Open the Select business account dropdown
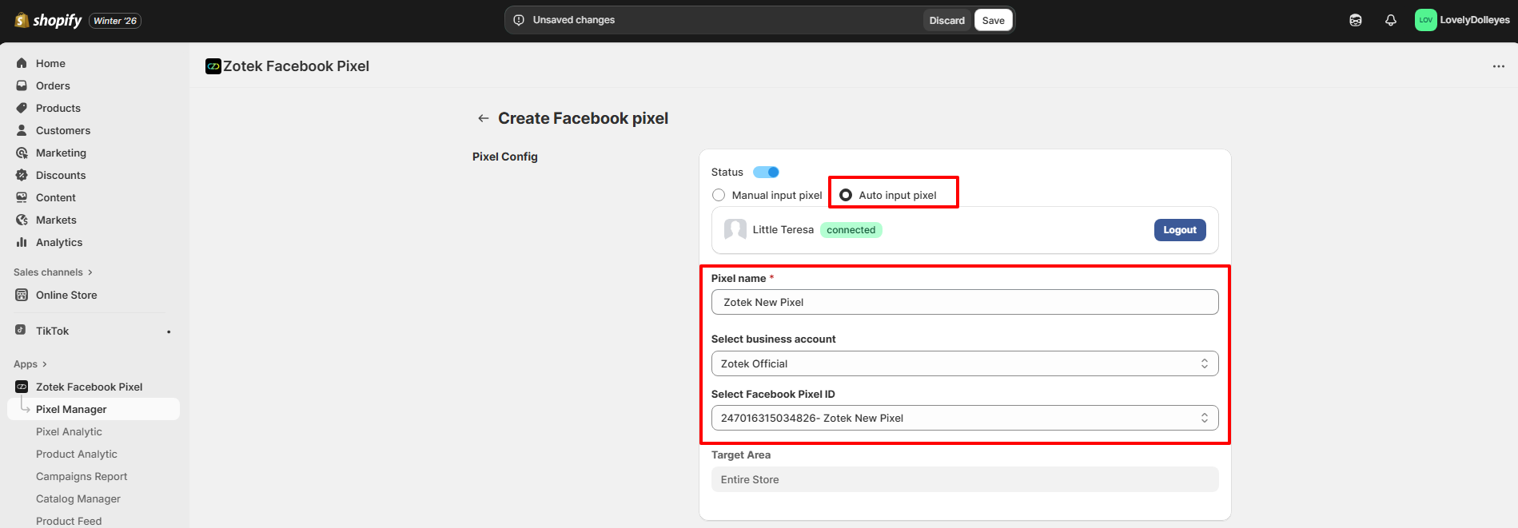The width and height of the screenshot is (1518, 528). pos(964,363)
